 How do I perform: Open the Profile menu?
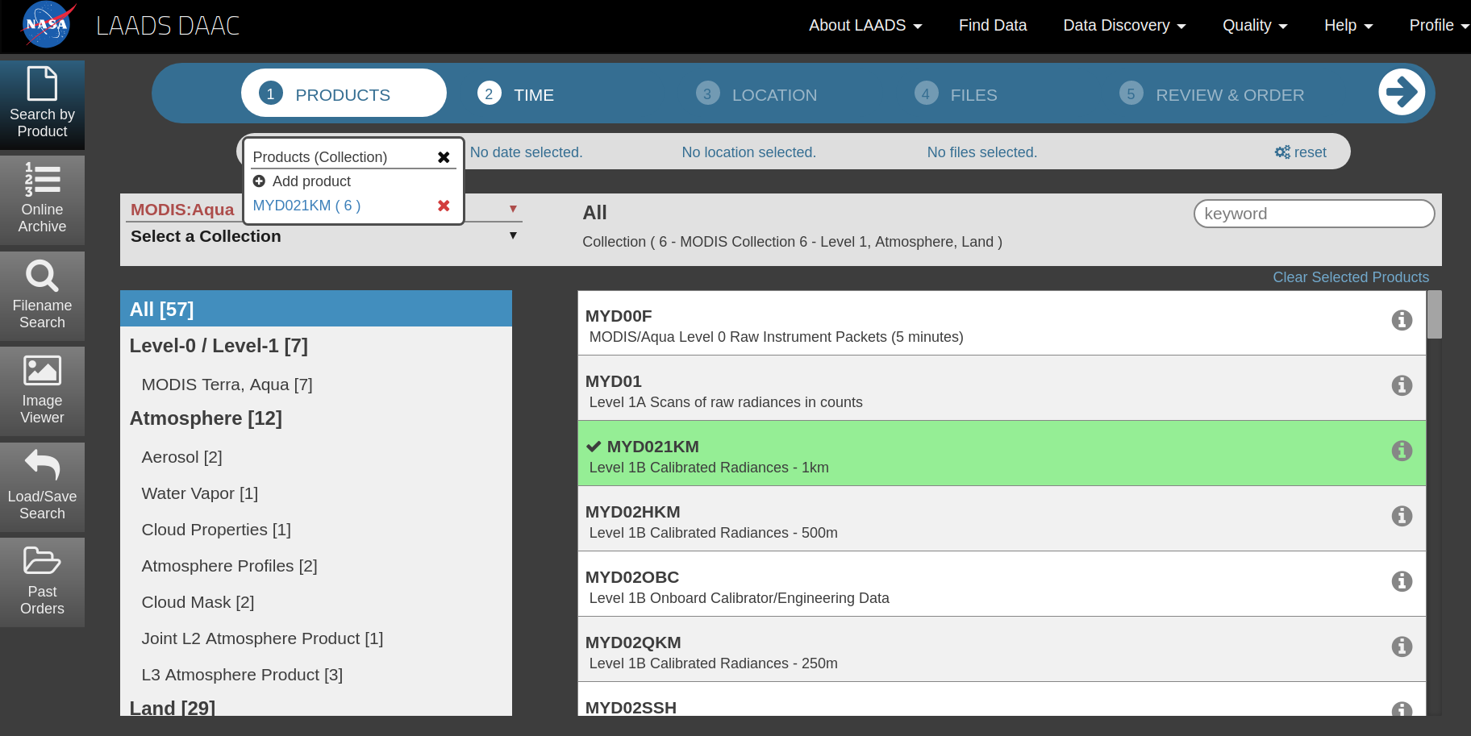click(x=1439, y=25)
